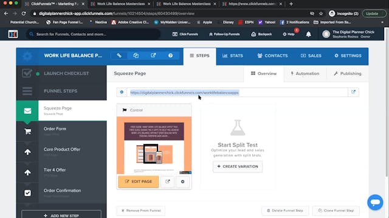This screenshot has width=389, height=218.
Task: Click the Edit Page button
Action: coord(139,182)
